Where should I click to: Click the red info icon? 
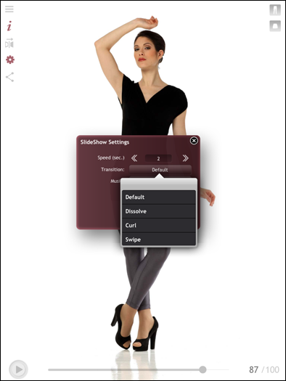pyautogui.click(x=9, y=26)
